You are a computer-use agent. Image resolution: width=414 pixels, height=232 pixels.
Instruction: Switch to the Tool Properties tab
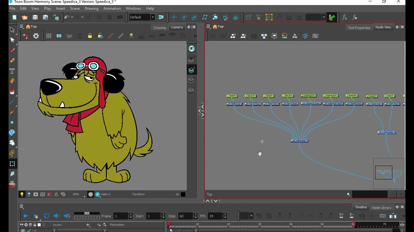[359, 27]
